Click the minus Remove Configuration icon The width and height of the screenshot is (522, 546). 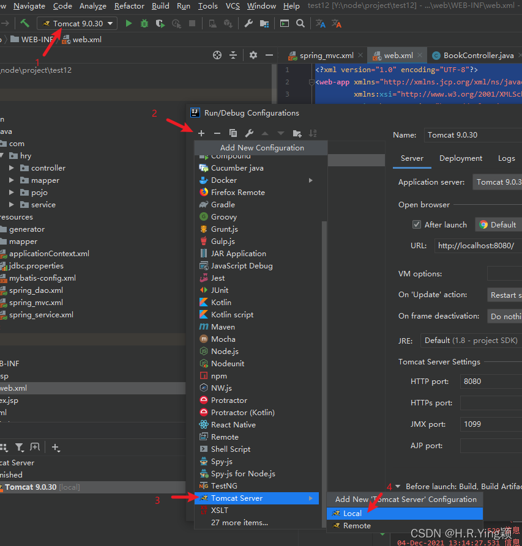pos(217,133)
